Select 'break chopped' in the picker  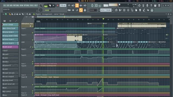click(10, 77)
